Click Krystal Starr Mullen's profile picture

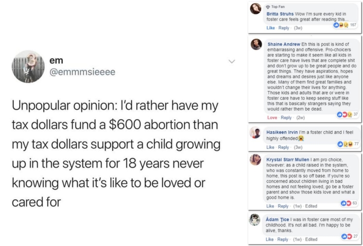click(x=256, y=160)
